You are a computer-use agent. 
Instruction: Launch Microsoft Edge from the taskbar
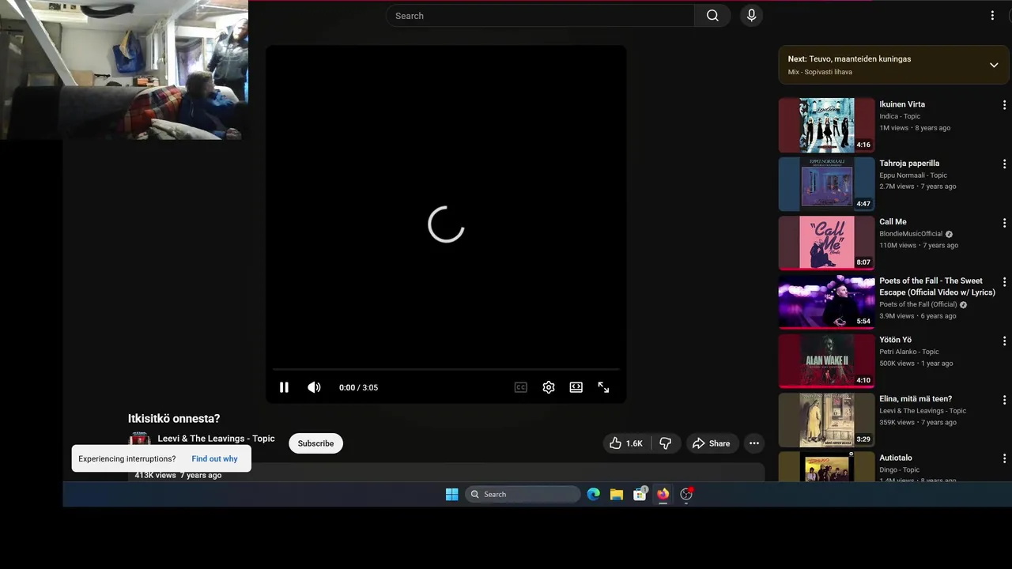594,495
